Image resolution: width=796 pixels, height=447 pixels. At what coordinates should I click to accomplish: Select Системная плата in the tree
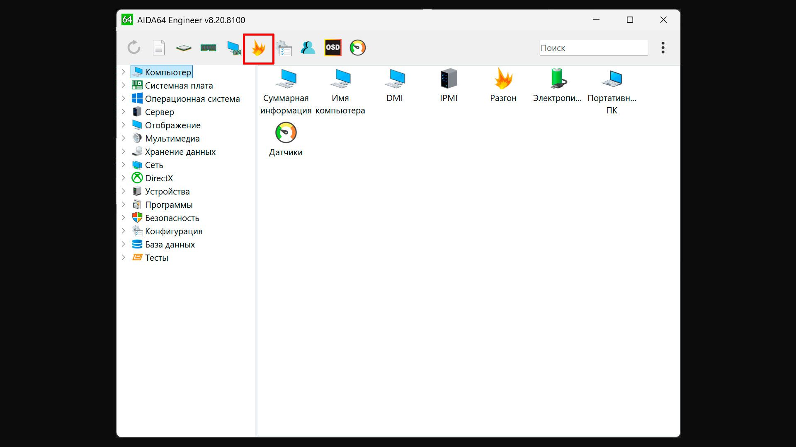[172, 86]
